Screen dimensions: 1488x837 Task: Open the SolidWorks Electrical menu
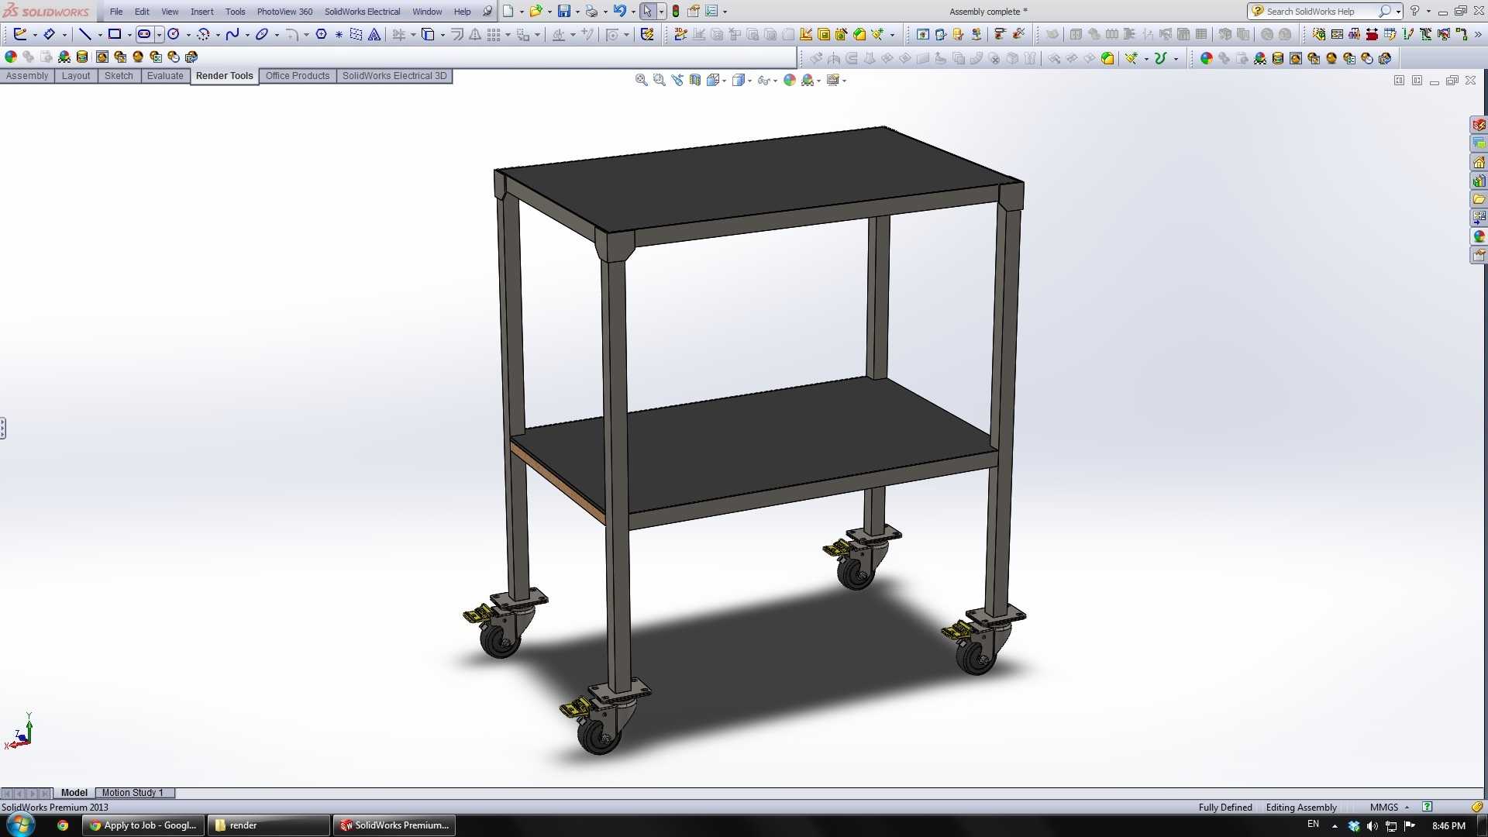[x=362, y=12]
